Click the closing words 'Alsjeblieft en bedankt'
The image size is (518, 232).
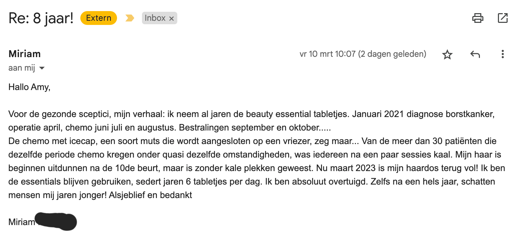[x=150, y=195]
